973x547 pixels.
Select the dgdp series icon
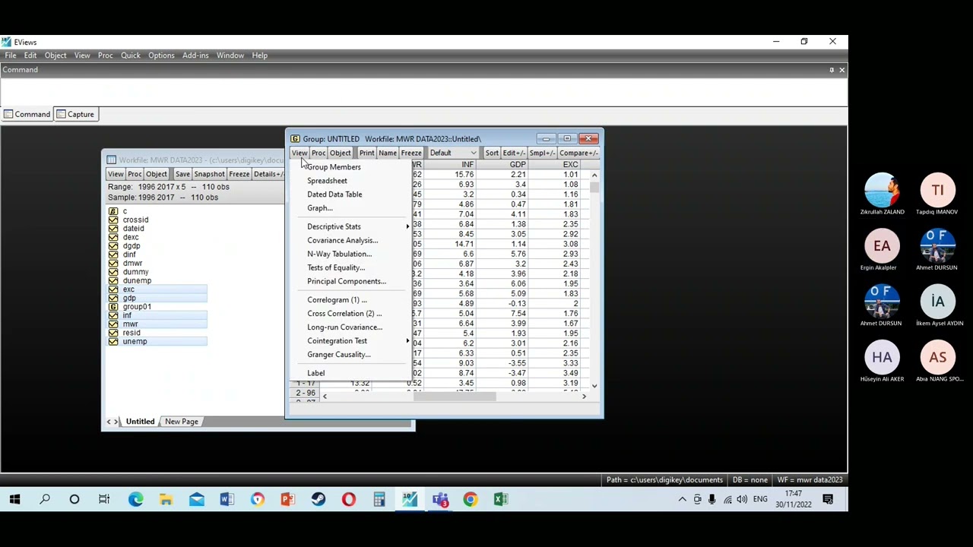coord(113,246)
